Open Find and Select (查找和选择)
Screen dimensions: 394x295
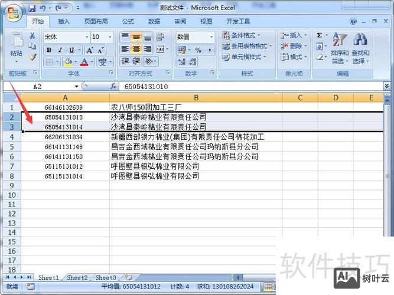(x=360, y=48)
